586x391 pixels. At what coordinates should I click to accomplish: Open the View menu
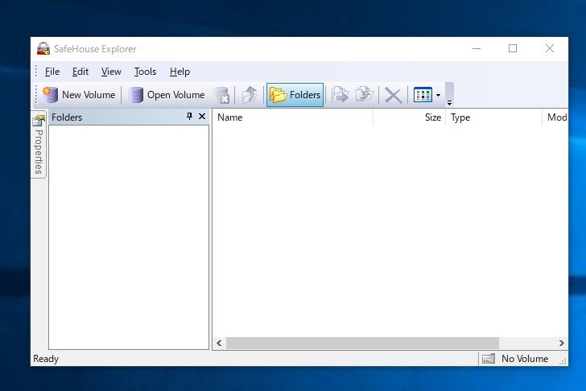[111, 72]
